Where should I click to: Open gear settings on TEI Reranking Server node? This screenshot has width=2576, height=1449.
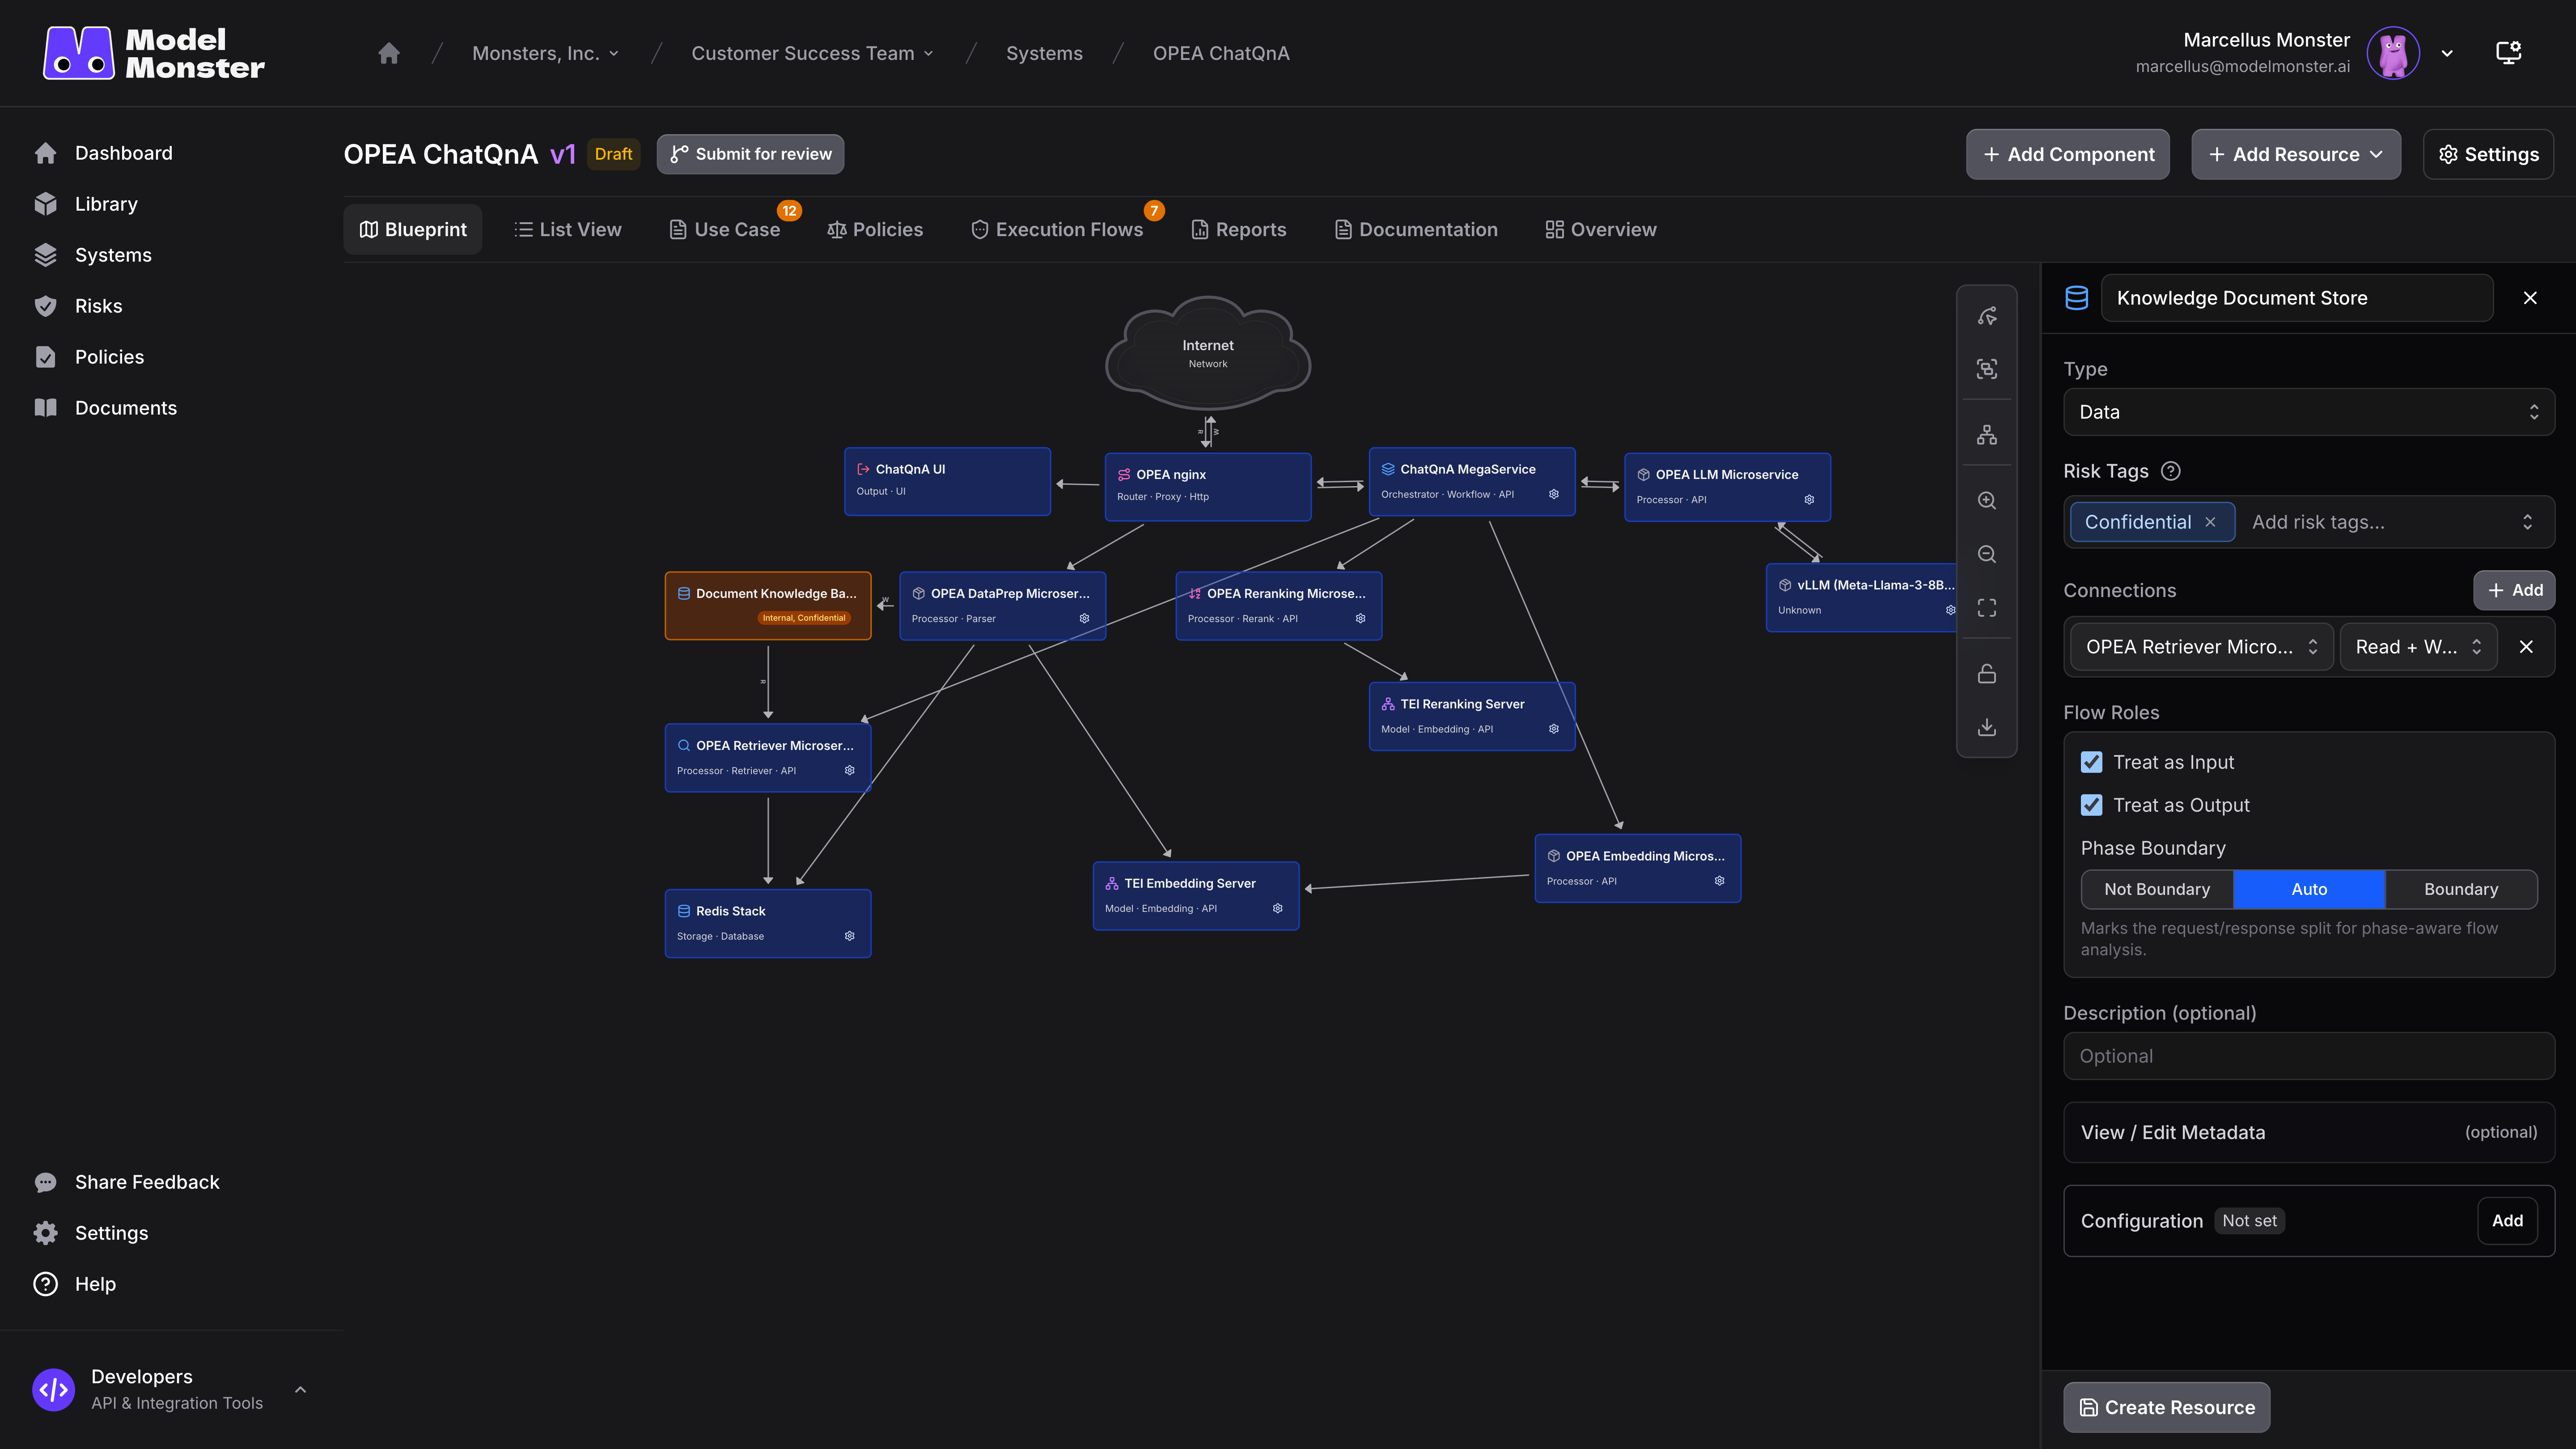1554,729
